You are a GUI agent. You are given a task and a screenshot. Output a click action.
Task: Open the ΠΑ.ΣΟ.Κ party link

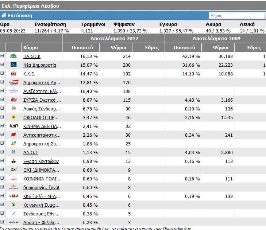click(32, 56)
